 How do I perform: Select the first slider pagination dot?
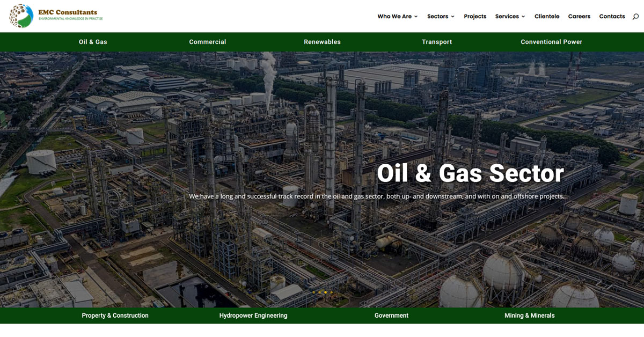pos(314,292)
